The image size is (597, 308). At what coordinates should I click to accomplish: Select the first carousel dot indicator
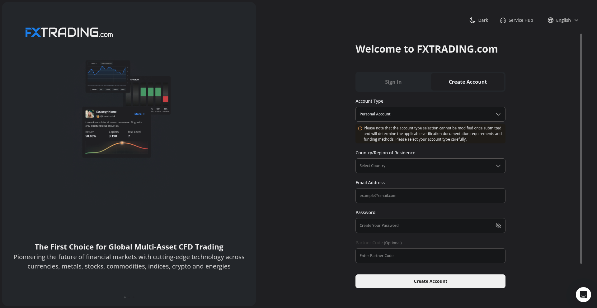[x=125, y=297]
